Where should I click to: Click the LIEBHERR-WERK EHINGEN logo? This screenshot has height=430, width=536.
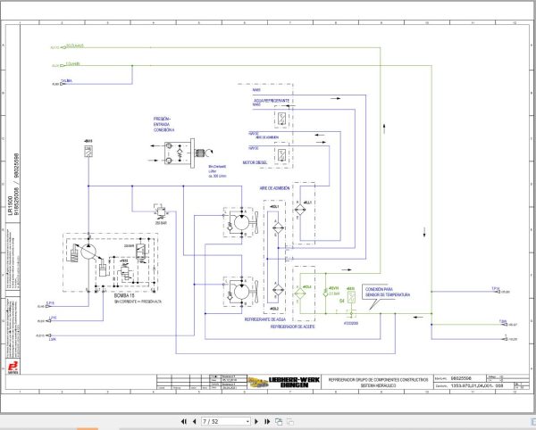click(x=284, y=382)
